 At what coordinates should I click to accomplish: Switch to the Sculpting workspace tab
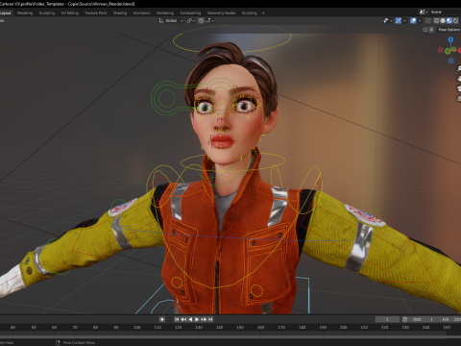point(47,12)
